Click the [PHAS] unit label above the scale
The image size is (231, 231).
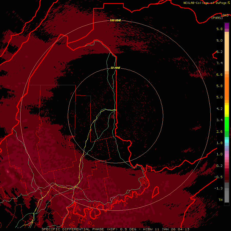tap(217, 18)
